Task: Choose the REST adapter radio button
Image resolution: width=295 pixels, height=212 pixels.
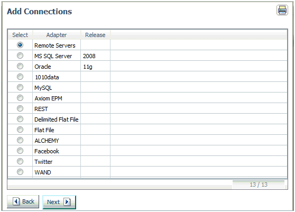Action: 20,108
